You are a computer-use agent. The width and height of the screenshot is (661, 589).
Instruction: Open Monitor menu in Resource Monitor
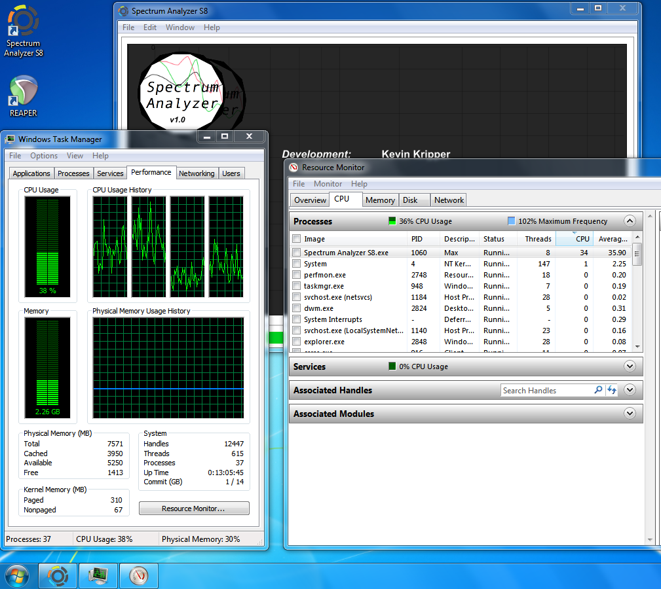point(328,183)
